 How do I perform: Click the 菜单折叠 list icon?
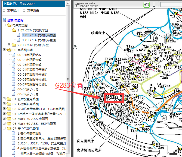24,11
